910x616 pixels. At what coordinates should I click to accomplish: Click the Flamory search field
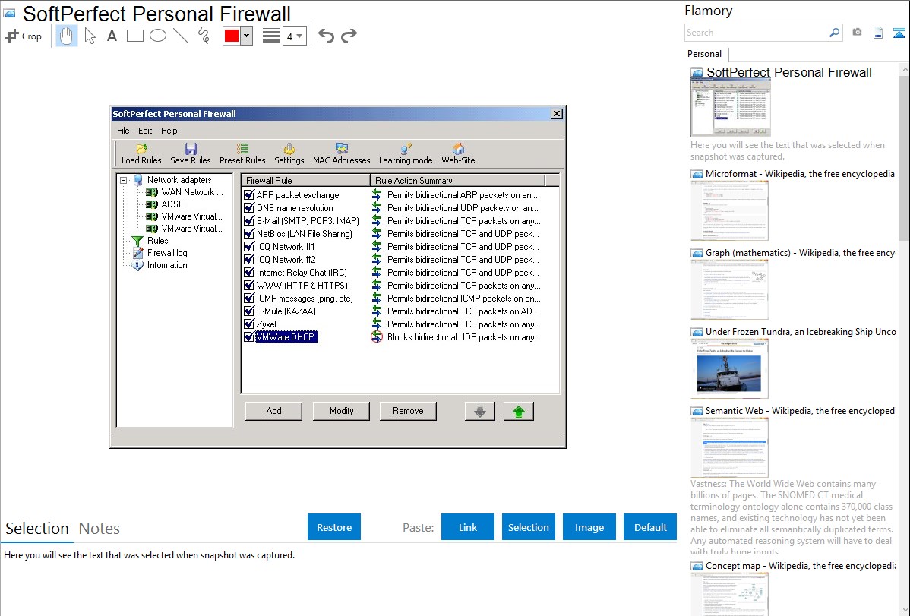756,33
